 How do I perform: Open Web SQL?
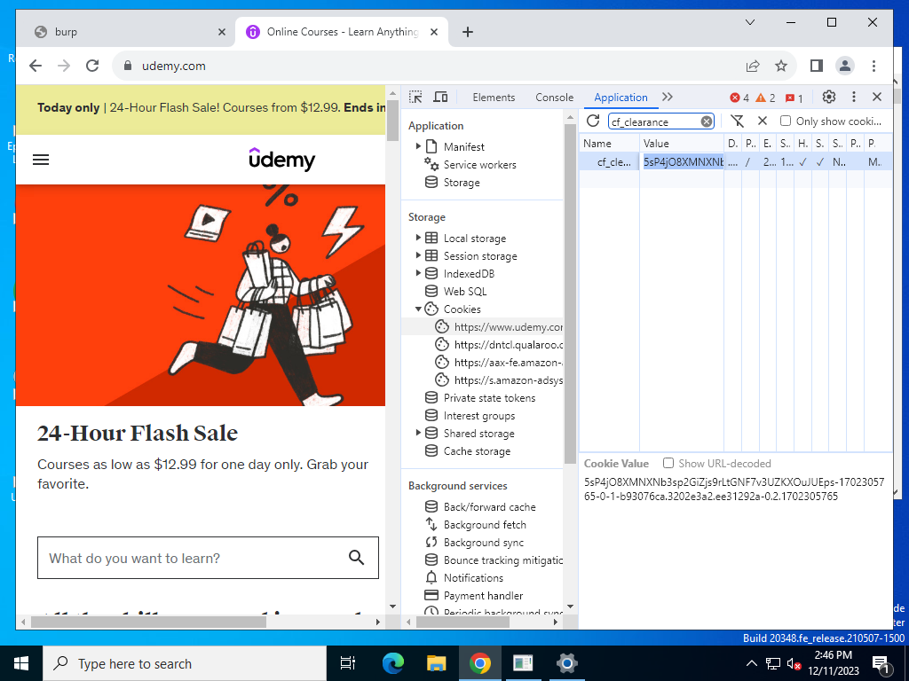(x=465, y=291)
